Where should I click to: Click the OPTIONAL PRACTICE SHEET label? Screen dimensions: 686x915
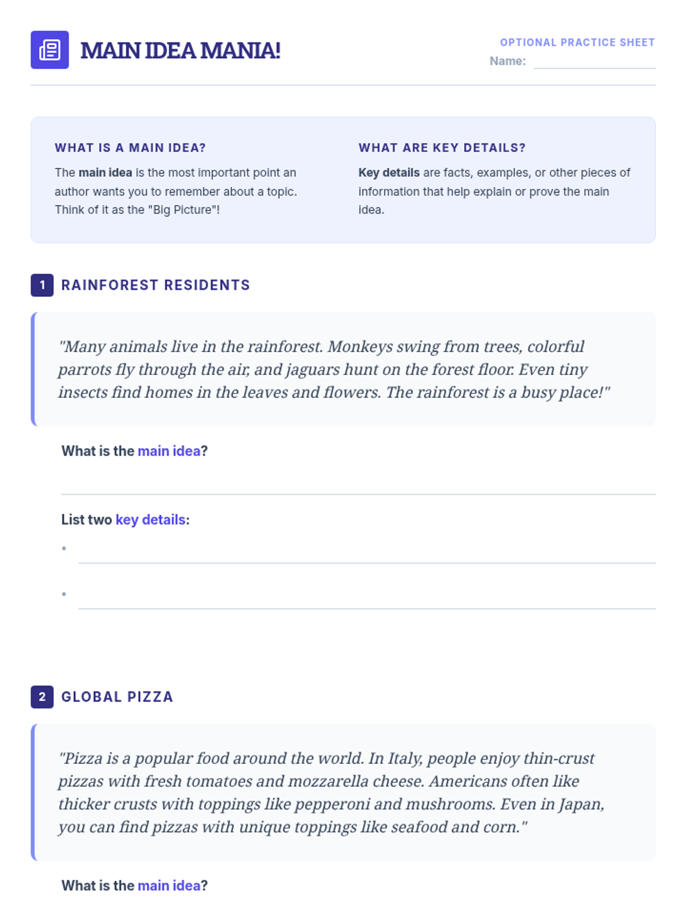tap(577, 42)
